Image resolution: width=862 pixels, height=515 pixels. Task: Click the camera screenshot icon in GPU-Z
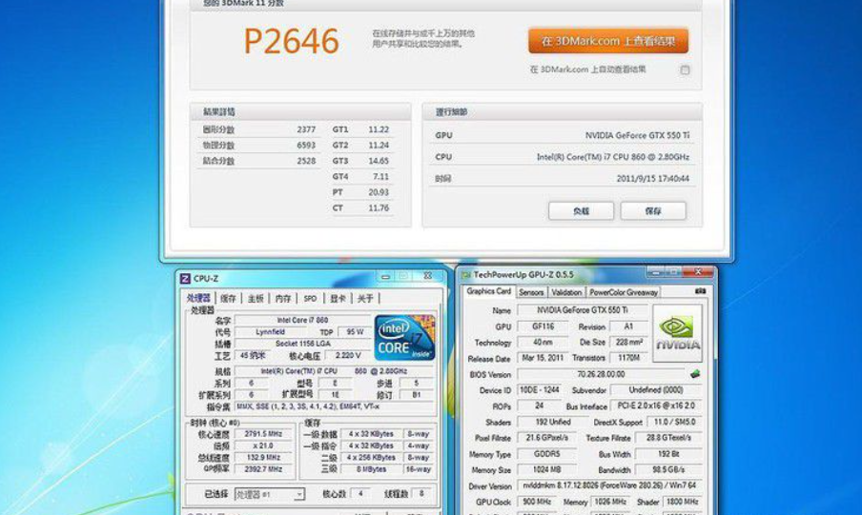tap(700, 291)
